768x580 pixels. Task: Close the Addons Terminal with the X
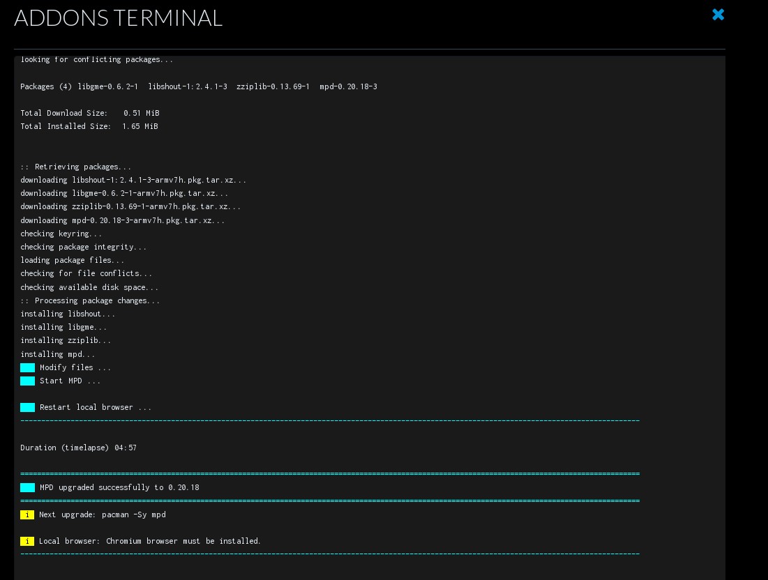pos(718,15)
